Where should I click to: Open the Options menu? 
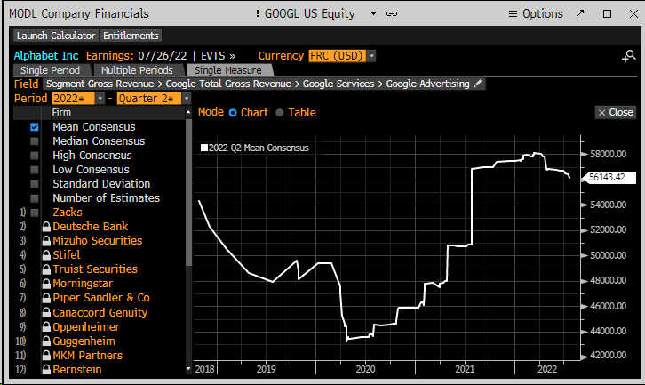click(535, 13)
